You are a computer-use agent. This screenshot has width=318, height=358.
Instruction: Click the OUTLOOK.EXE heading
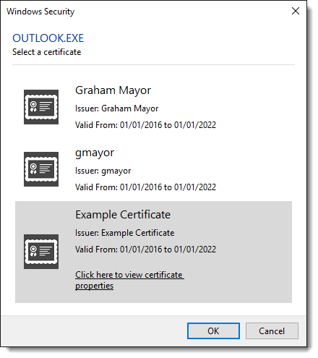(x=48, y=38)
